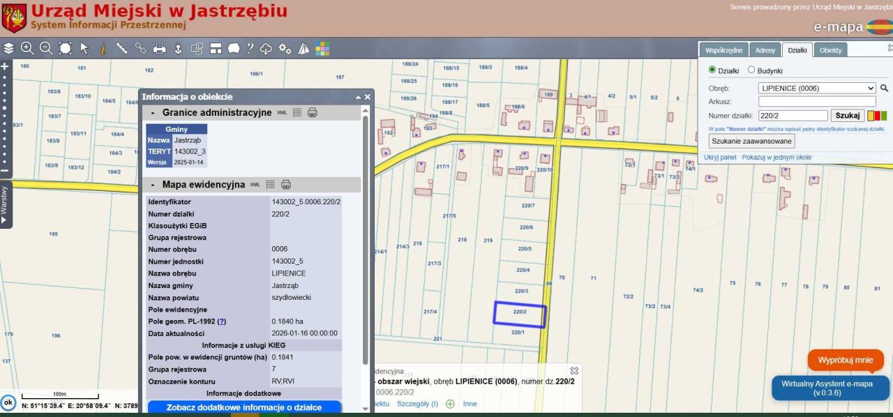Click the plus icon in bottom popup
The image size is (893, 417).
click(450, 404)
